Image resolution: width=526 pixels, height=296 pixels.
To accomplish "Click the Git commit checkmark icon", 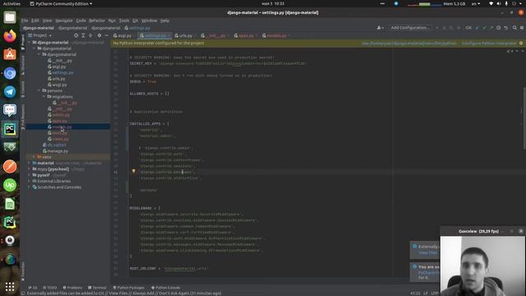I will click(484, 28).
